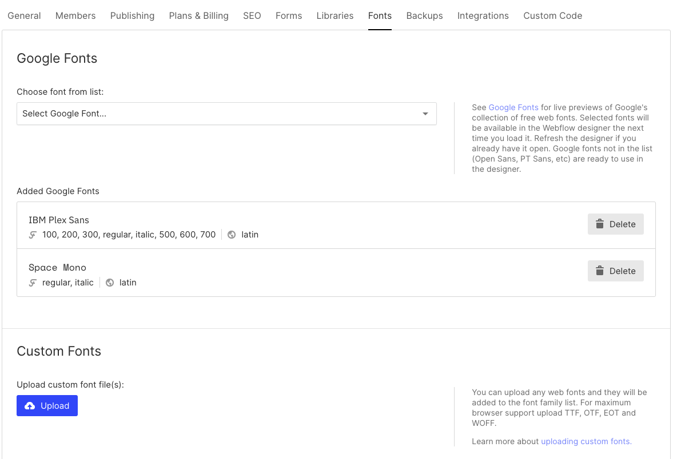This screenshot has width=673, height=459.
Task: Click the 'regular, italic' variants text
Action: [x=68, y=283]
